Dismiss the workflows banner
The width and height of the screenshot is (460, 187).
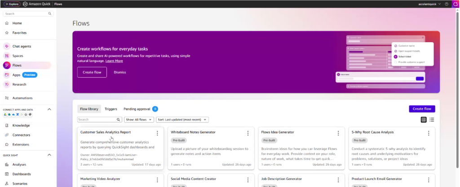tap(119, 72)
